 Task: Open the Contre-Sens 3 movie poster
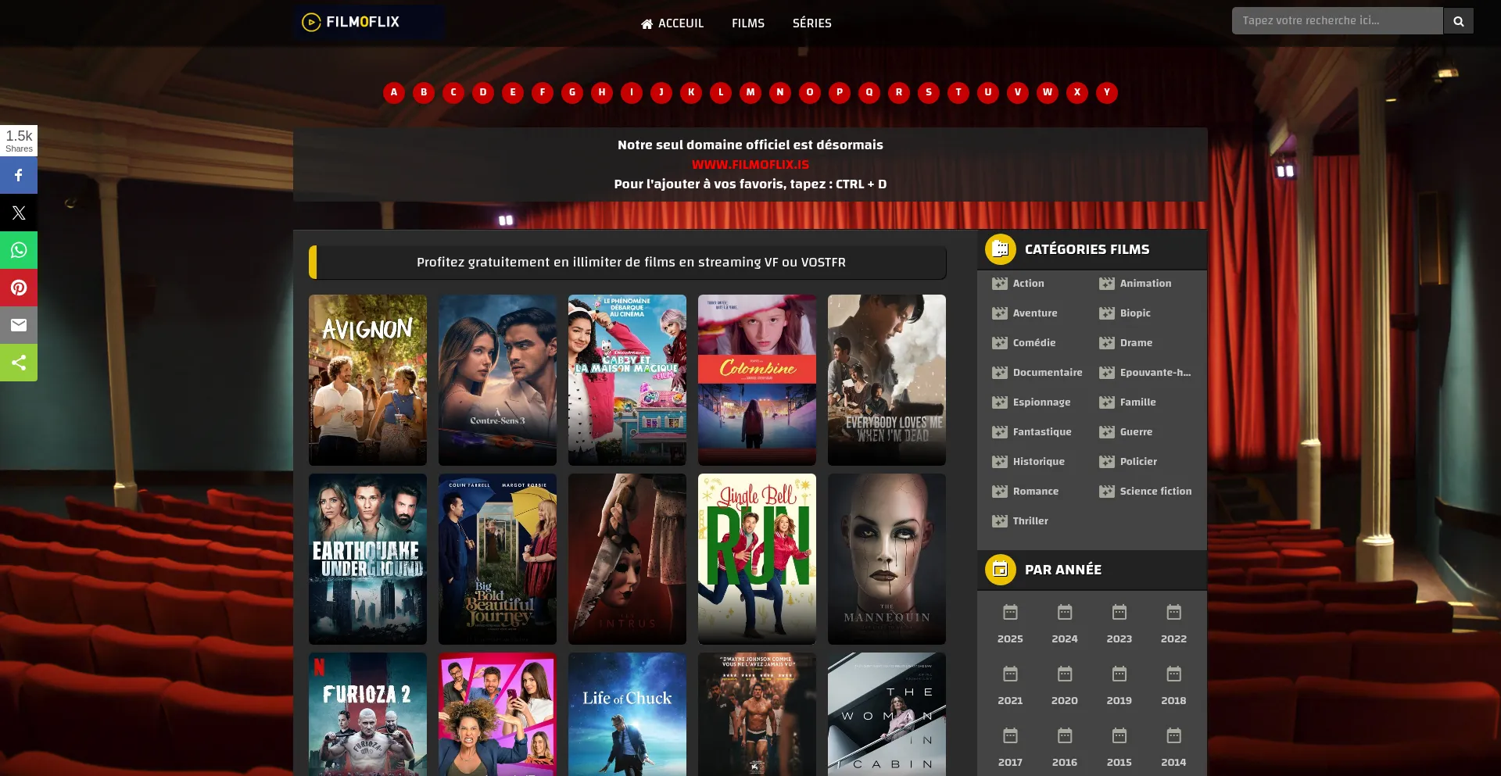497,380
